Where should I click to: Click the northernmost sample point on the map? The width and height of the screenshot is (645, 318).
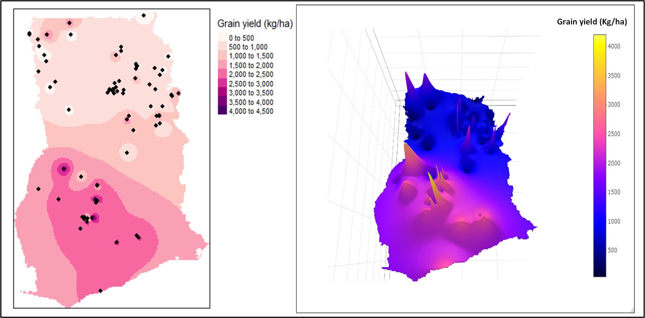point(144,15)
